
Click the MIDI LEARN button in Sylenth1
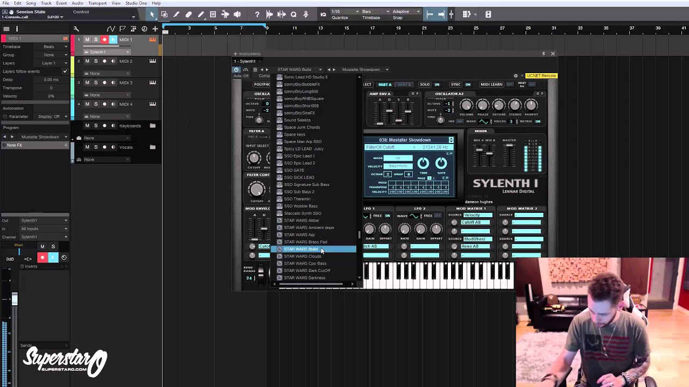point(492,84)
